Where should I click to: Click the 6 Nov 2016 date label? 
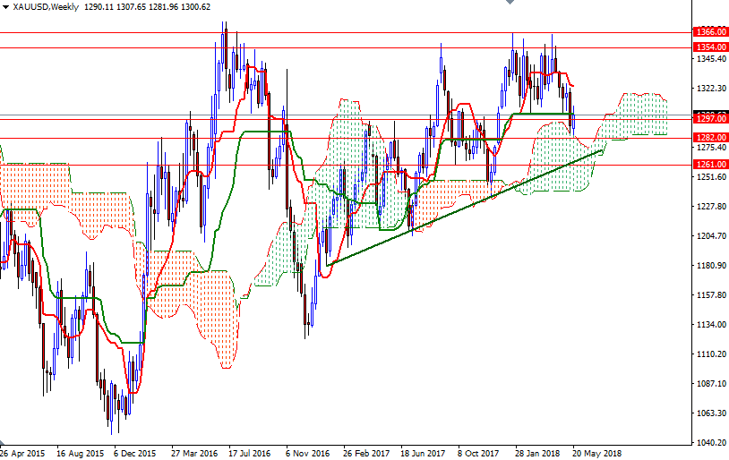point(307,453)
